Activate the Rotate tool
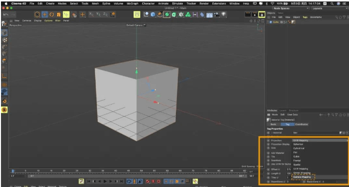The image size is (349, 187). (x=52, y=15)
